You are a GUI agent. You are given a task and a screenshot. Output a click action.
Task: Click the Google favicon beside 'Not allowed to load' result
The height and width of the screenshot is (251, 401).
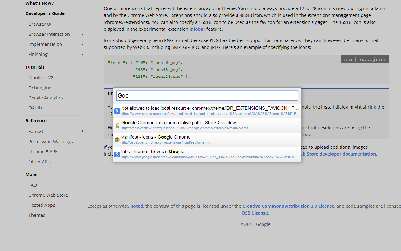[x=117, y=111]
